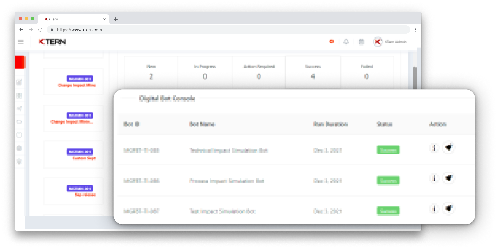
Task: Switch to the KTern browser tab
Action: 74,19
